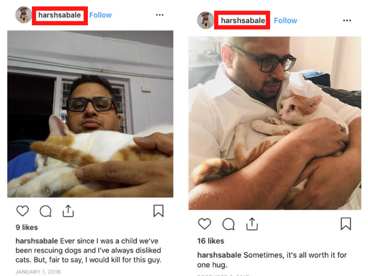This screenshot has width=368, height=276.
Task: Click harshsabale header username on 16-likes post
Action: tap(242, 21)
